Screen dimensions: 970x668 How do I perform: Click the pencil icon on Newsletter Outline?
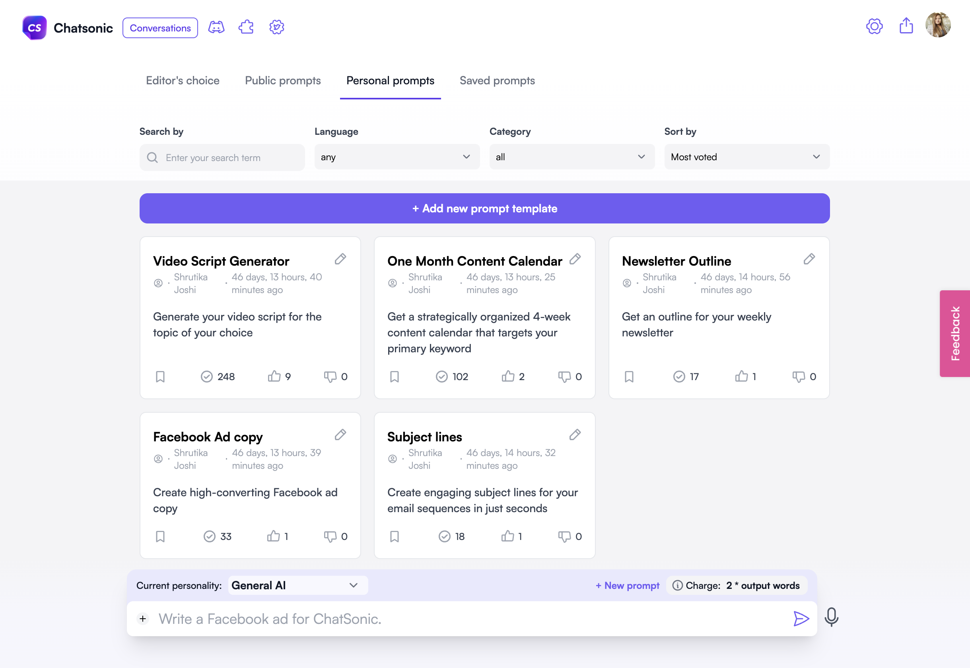click(x=809, y=259)
